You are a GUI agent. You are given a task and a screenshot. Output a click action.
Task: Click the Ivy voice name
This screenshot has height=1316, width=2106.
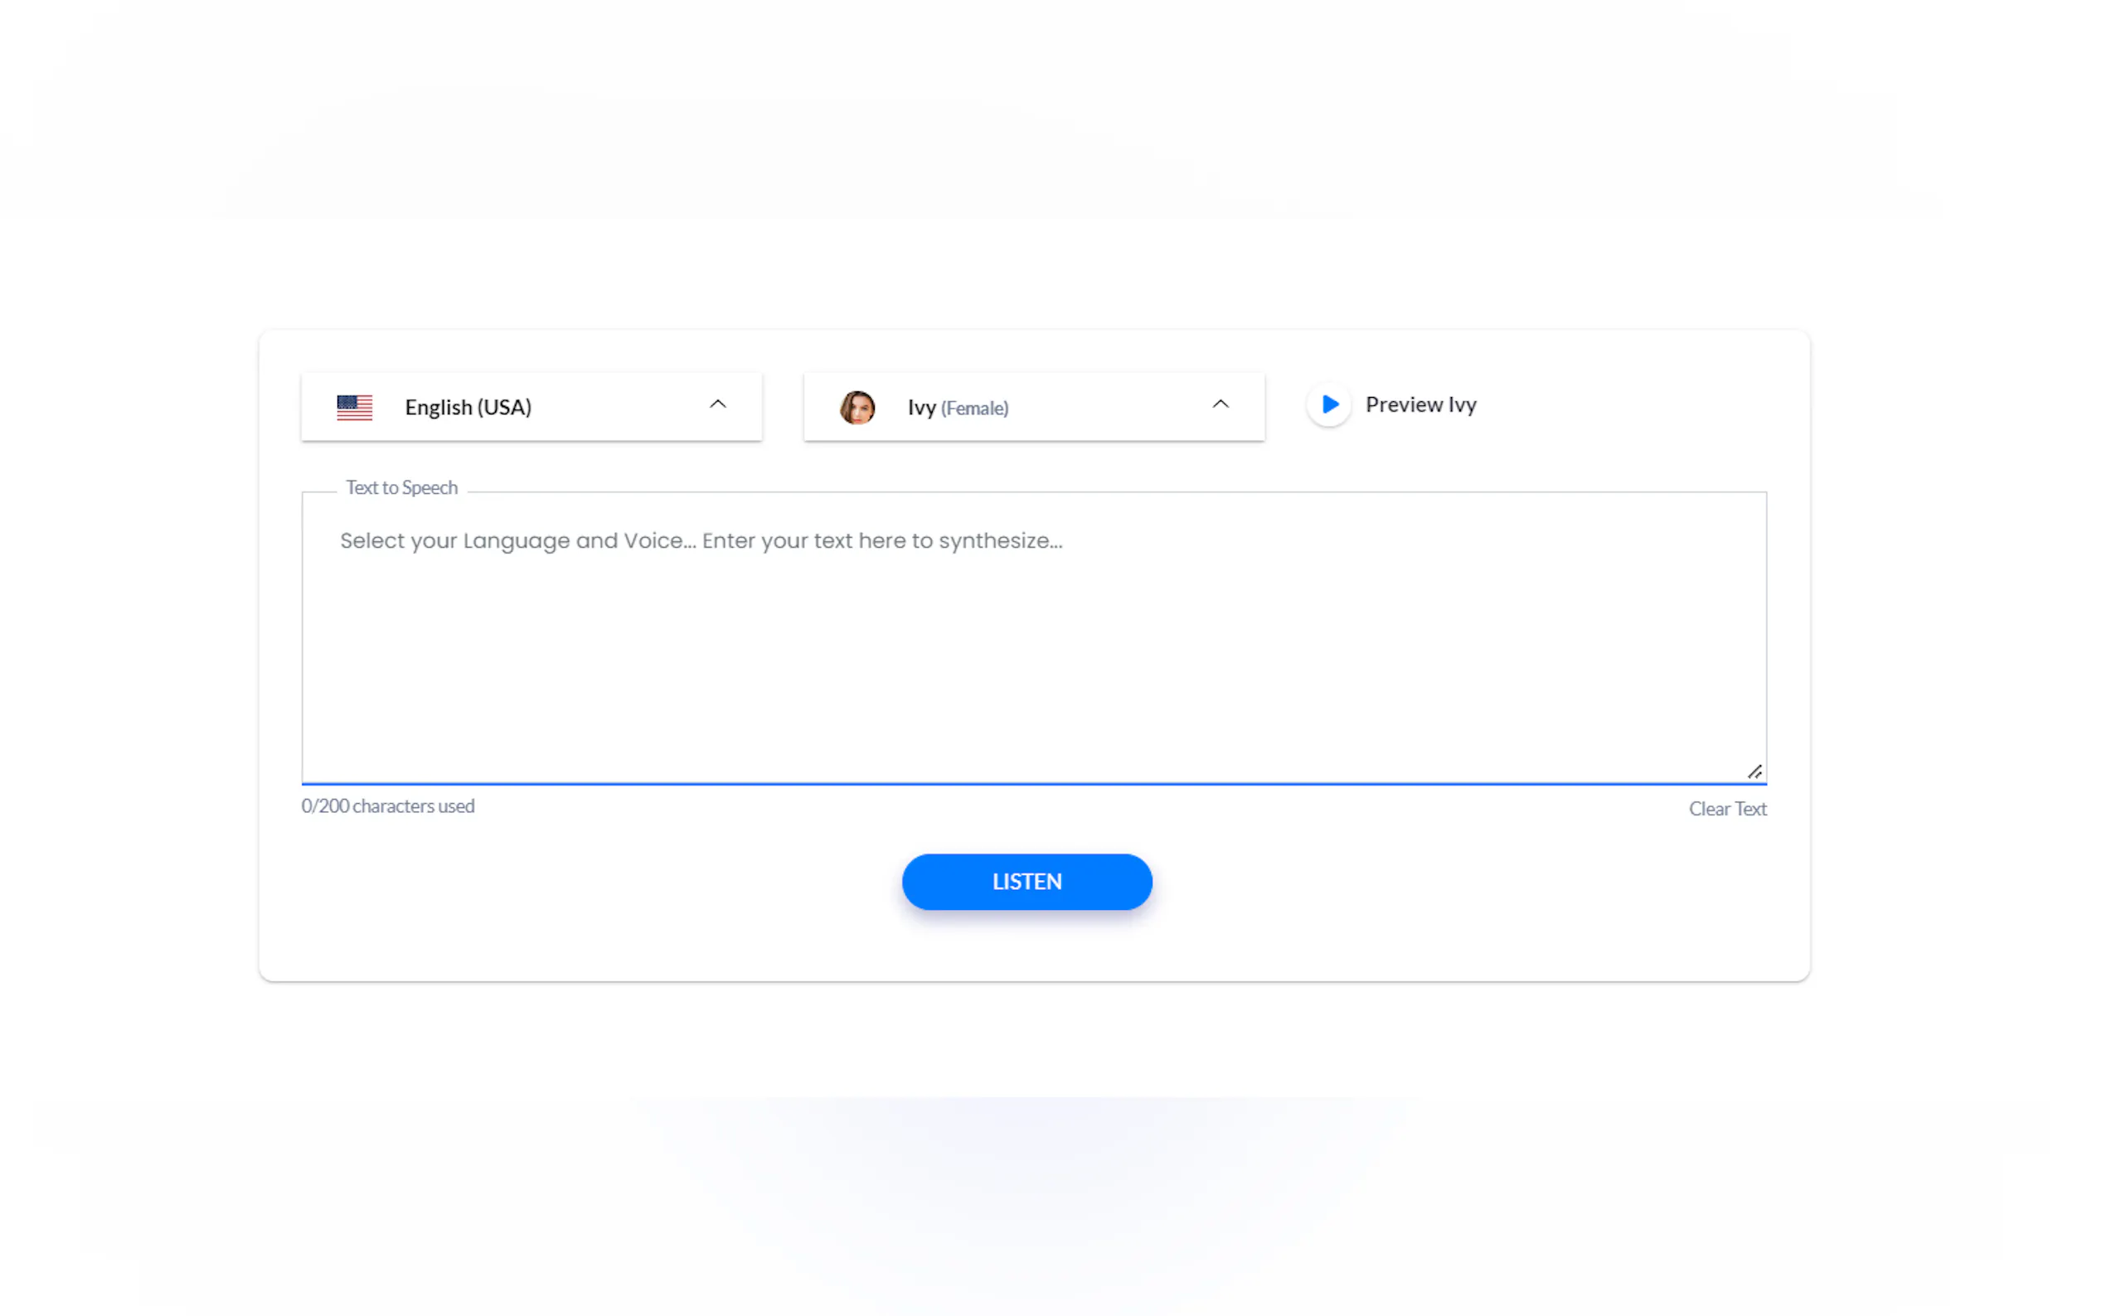(921, 408)
